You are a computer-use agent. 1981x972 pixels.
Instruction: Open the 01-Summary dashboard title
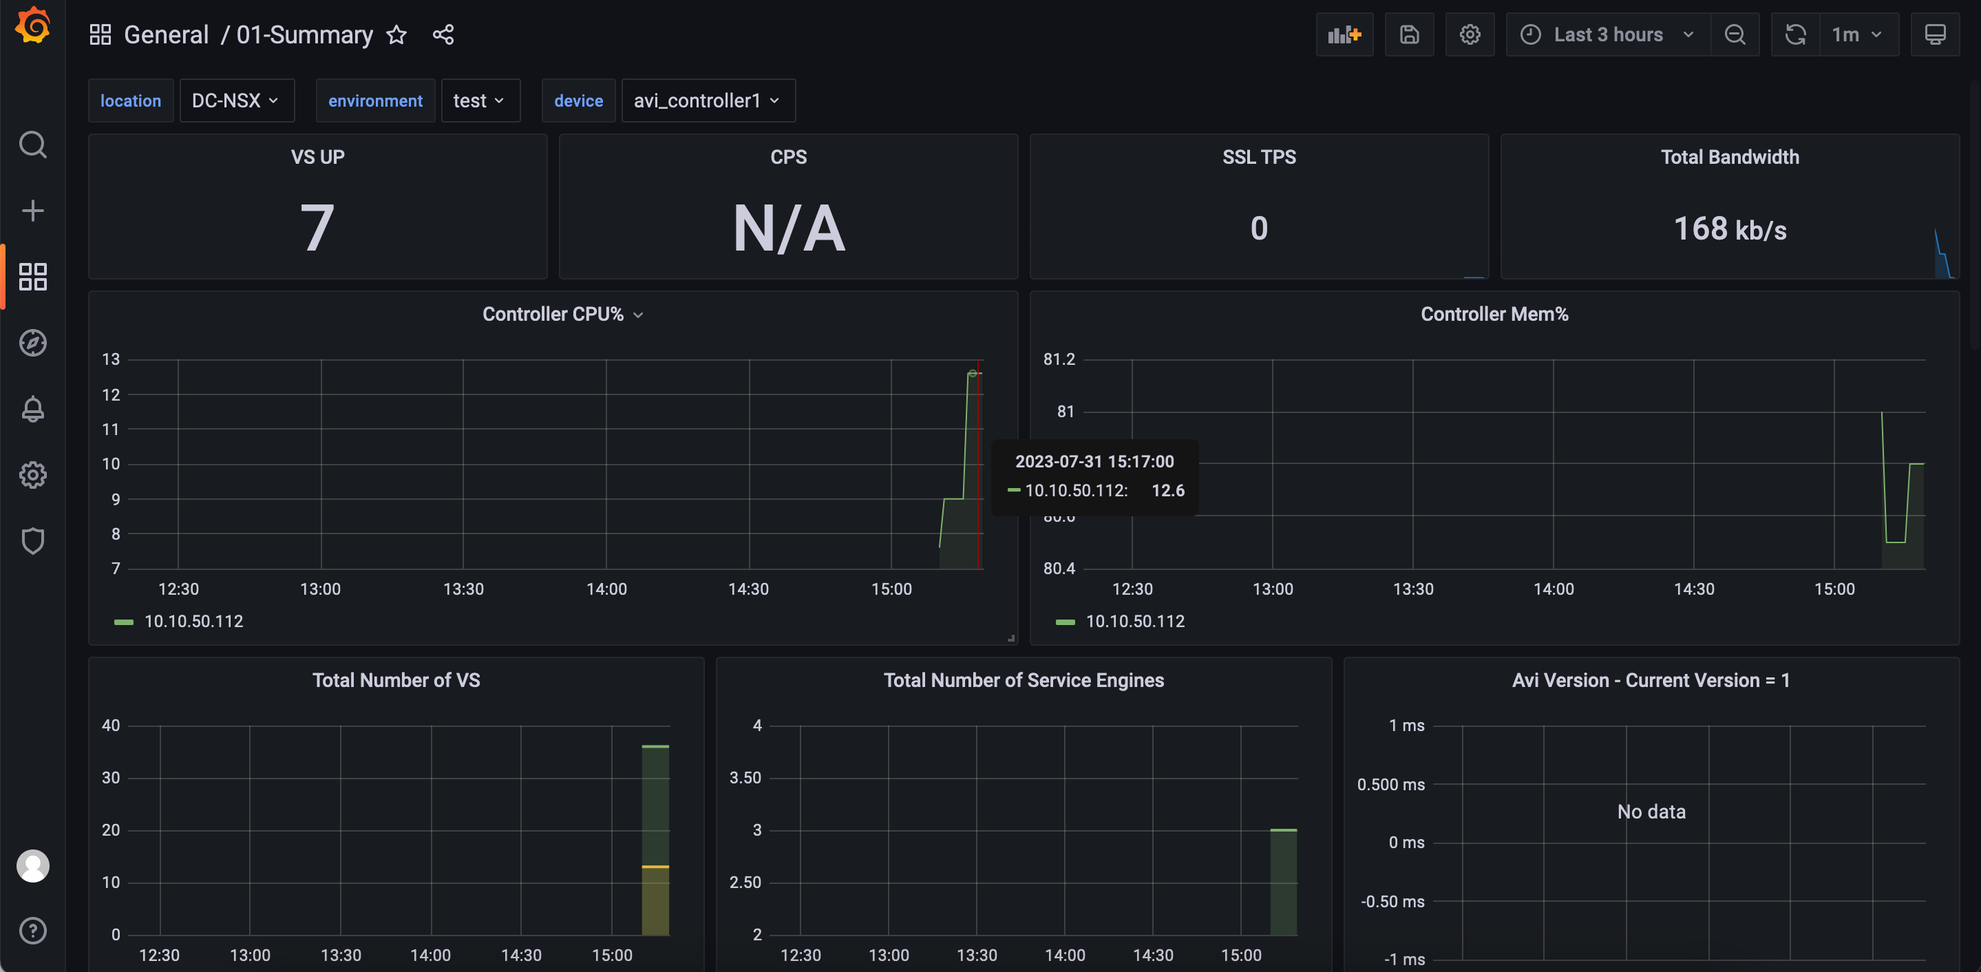coord(304,34)
